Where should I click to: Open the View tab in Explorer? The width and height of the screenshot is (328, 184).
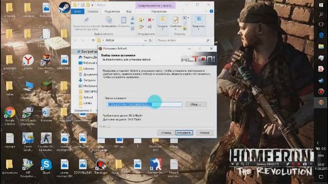click(x=129, y=11)
